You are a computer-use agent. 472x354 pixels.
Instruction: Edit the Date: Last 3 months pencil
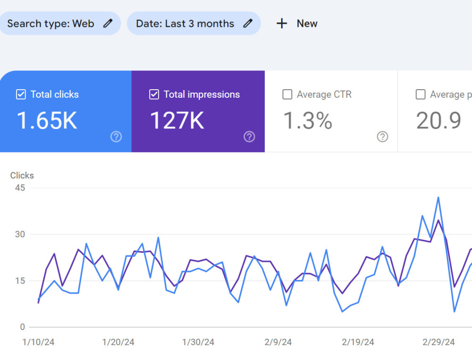point(248,24)
